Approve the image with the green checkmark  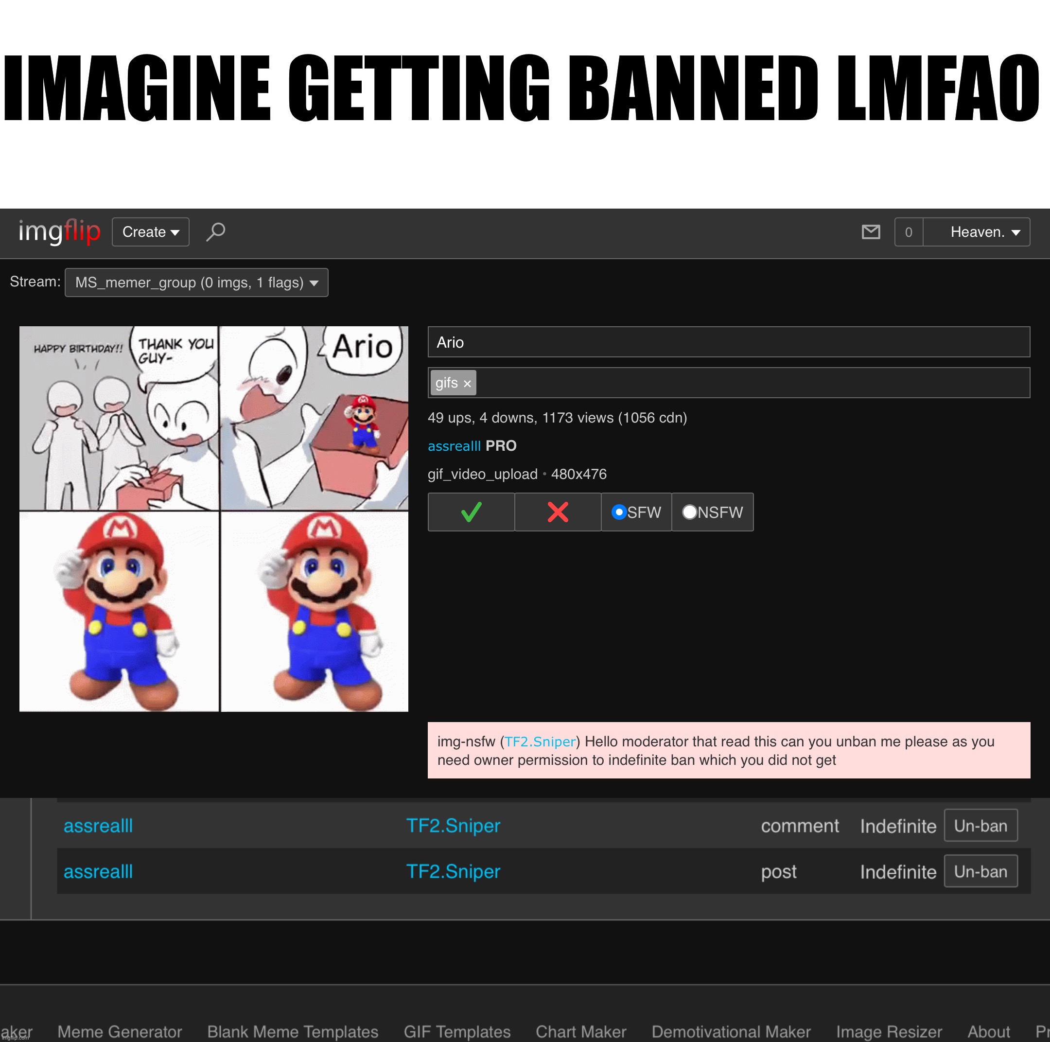click(x=471, y=512)
